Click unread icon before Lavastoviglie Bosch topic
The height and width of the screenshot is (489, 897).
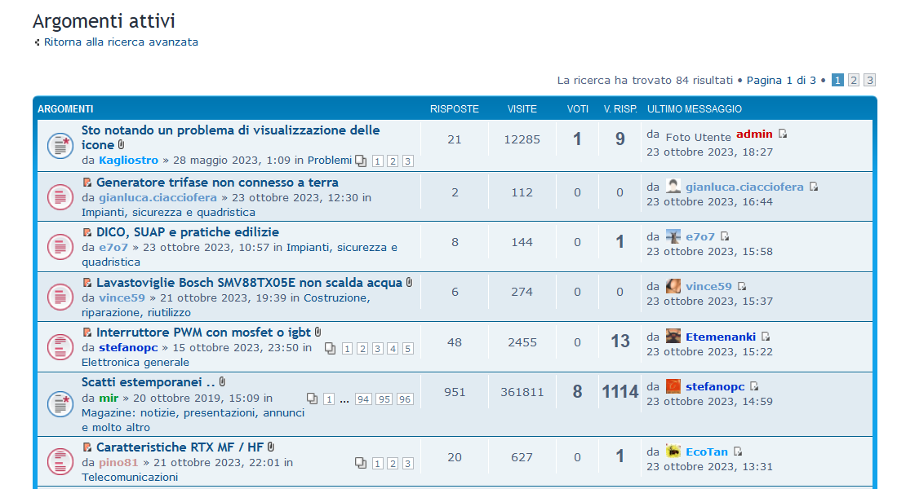pos(87,283)
